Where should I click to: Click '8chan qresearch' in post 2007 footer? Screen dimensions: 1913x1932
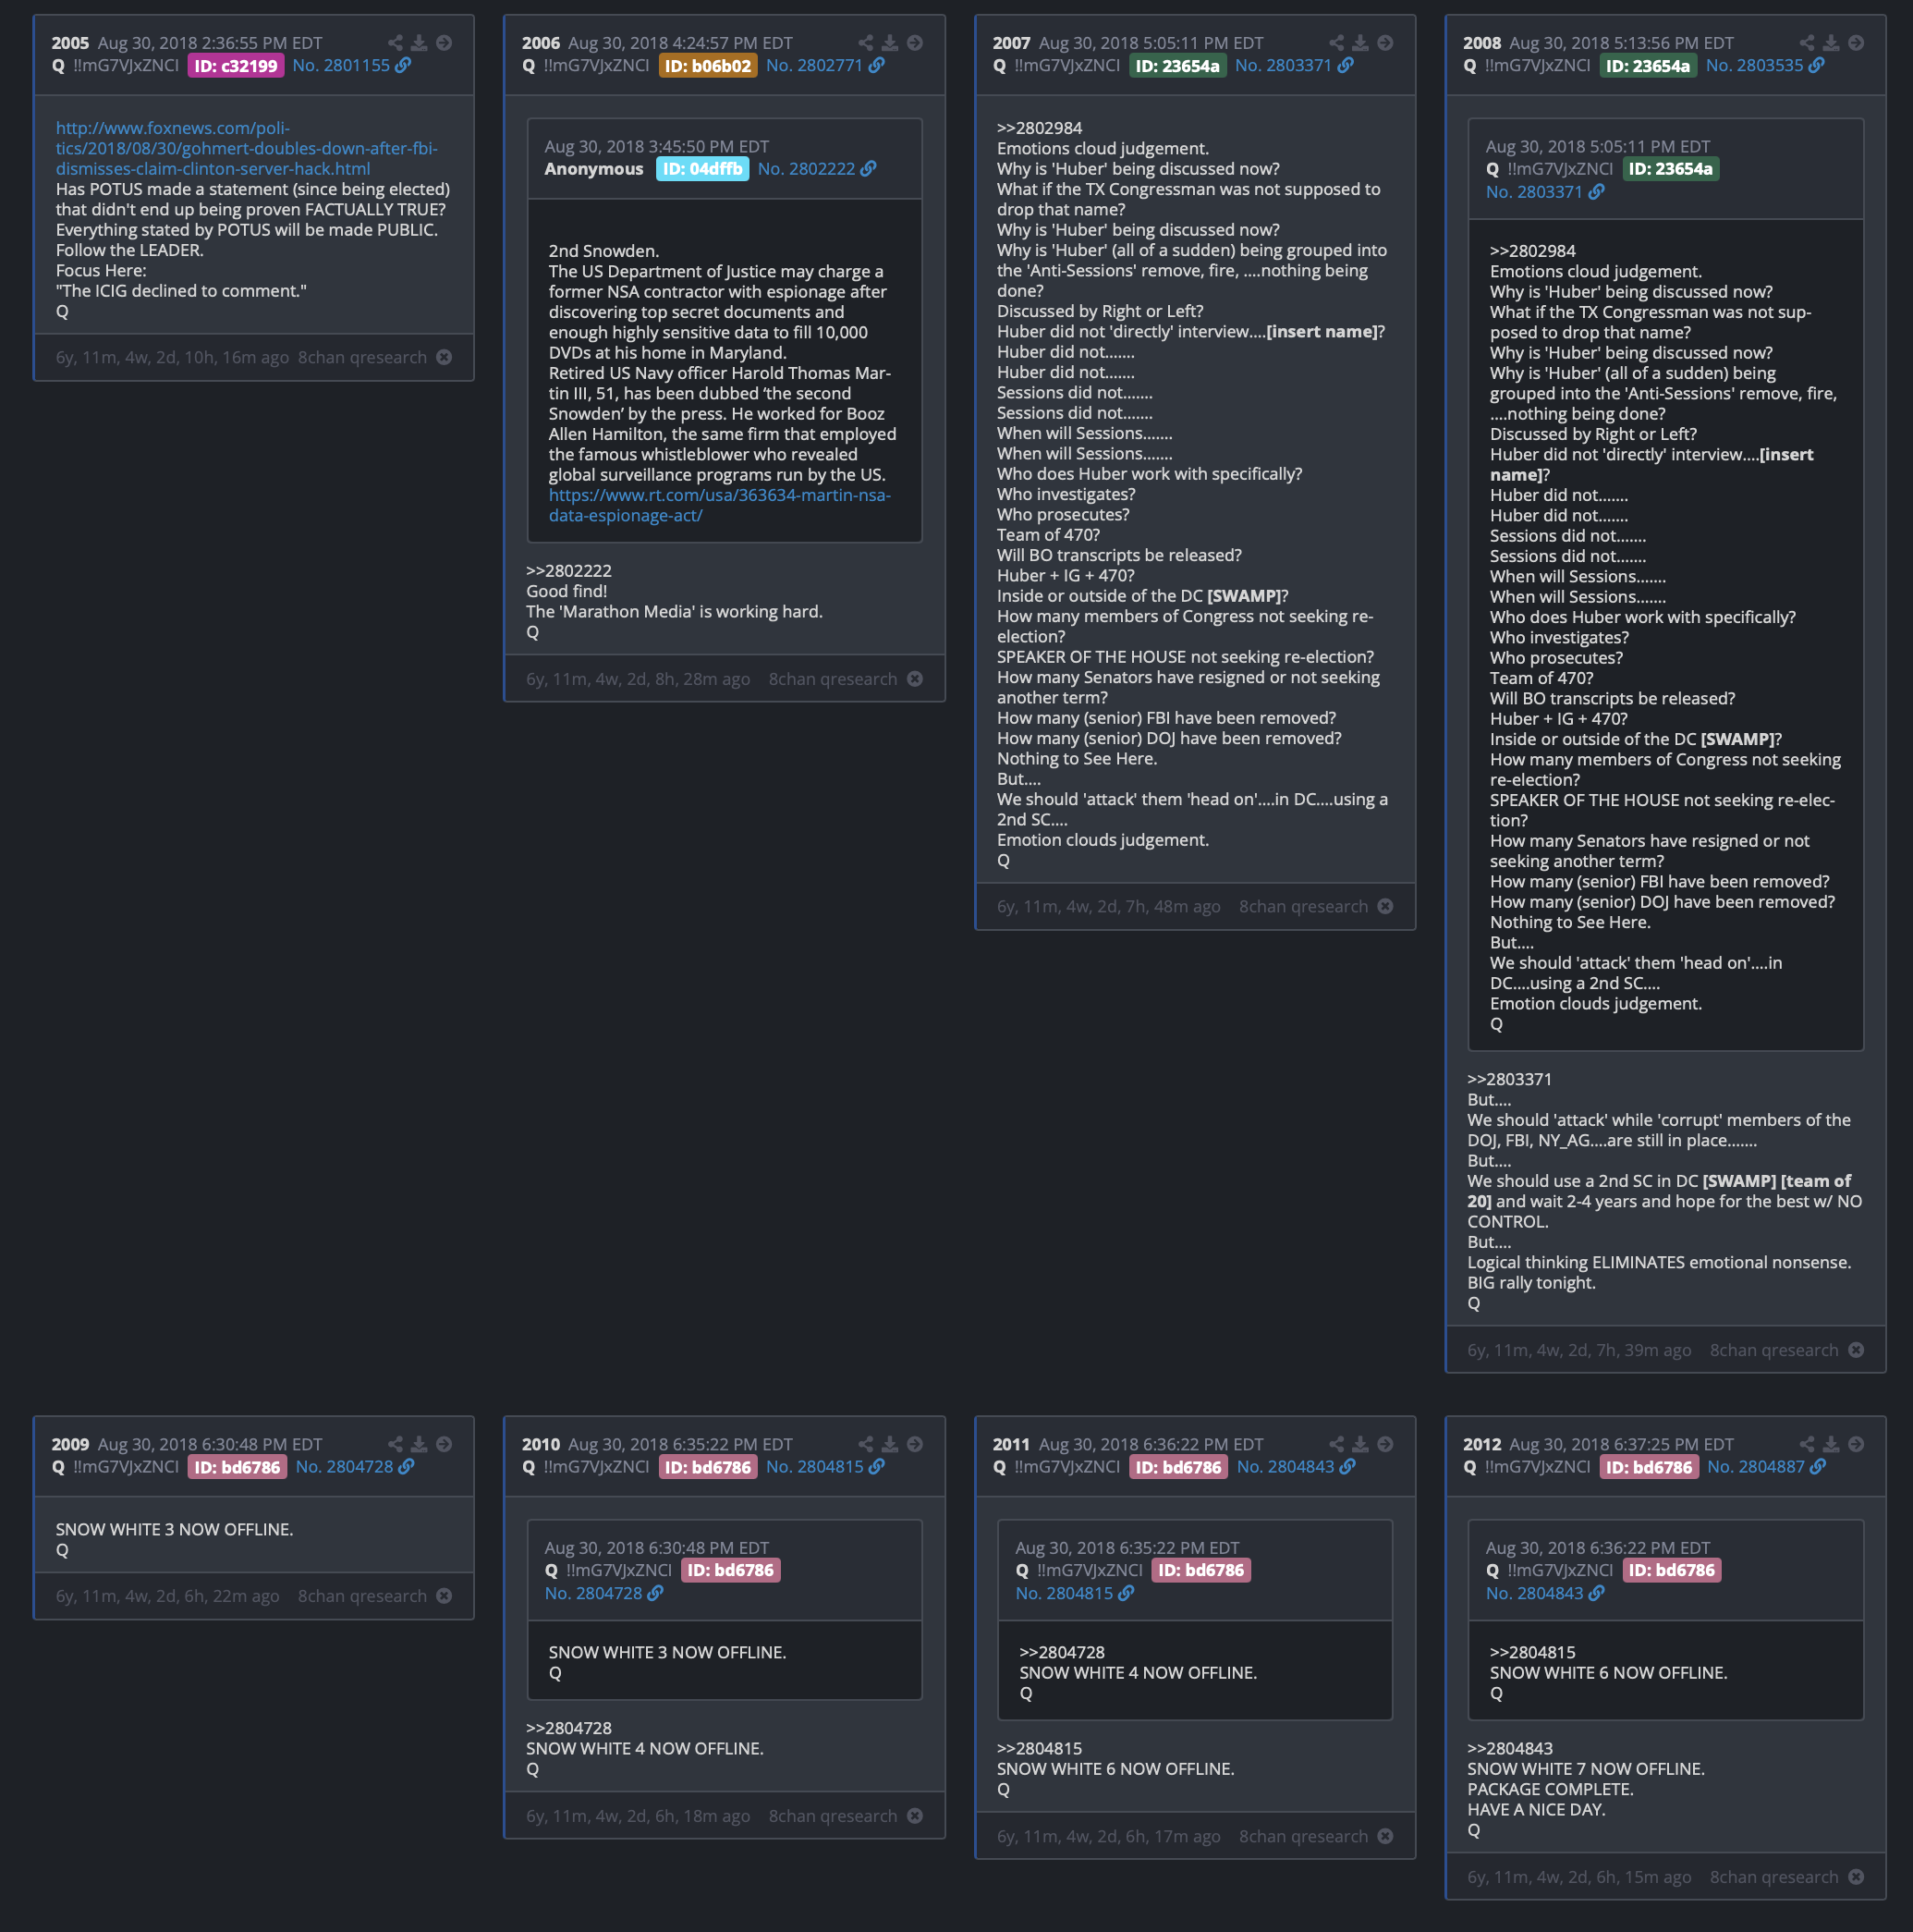click(x=1303, y=906)
